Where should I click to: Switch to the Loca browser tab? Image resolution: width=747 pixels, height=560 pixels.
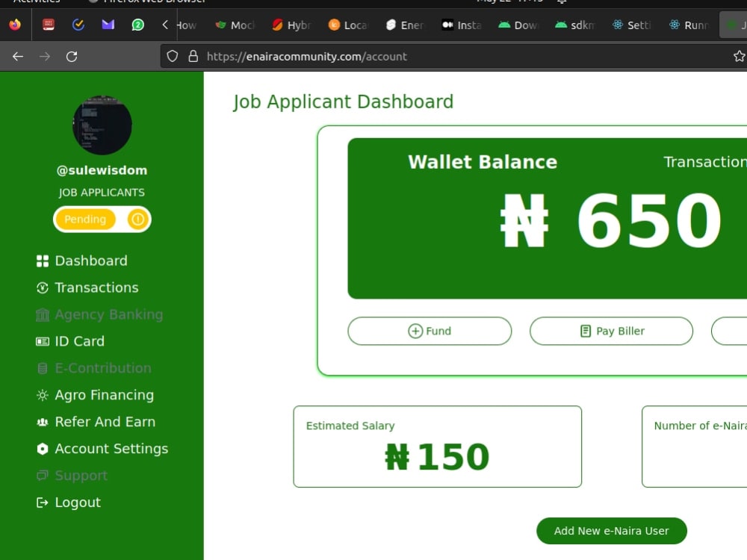348,25
